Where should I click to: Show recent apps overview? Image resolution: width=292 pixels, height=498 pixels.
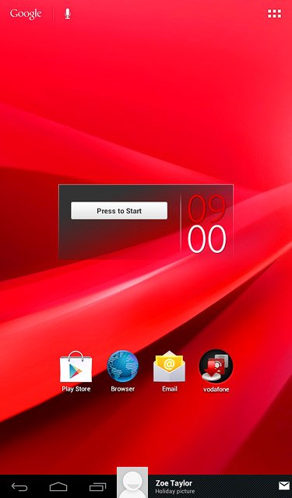[97, 486]
